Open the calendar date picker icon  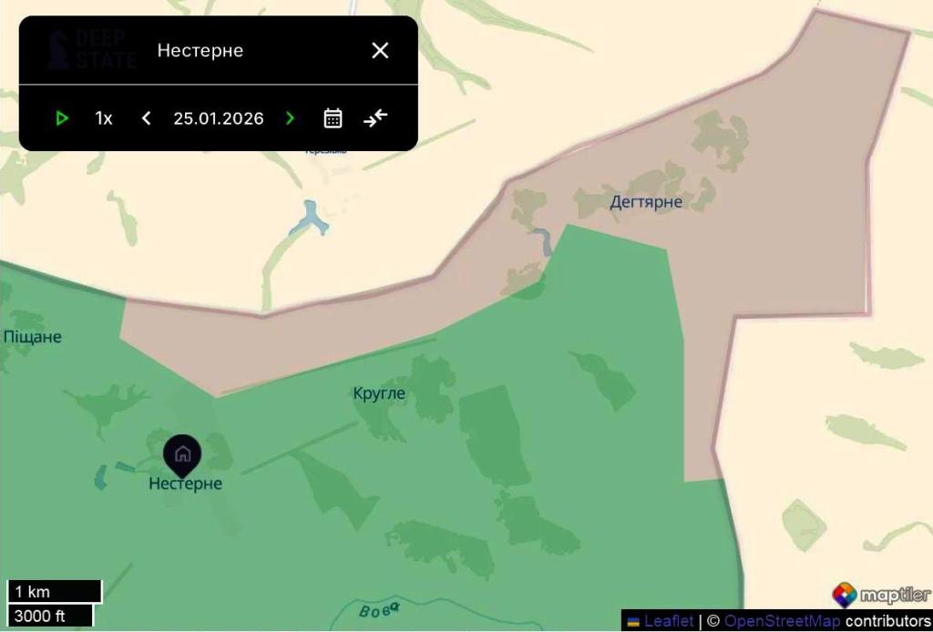(x=333, y=118)
